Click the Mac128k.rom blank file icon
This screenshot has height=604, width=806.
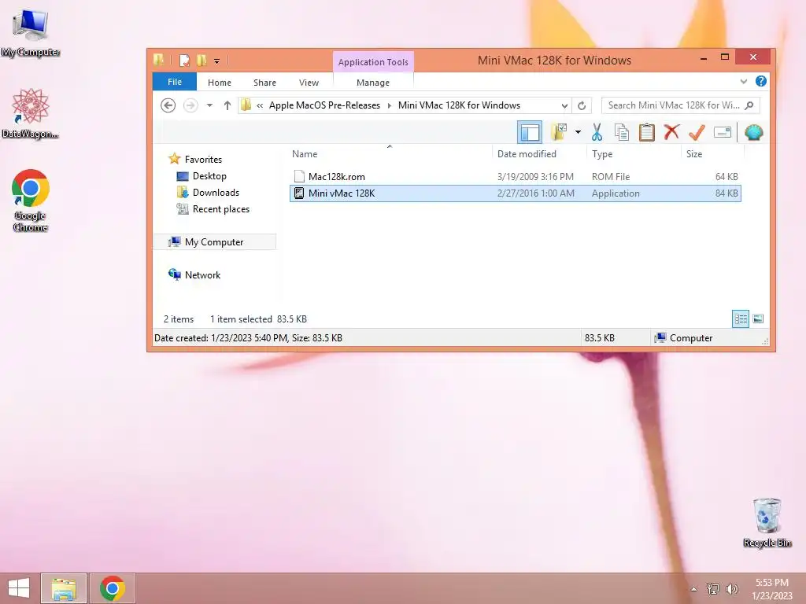click(x=298, y=177)
